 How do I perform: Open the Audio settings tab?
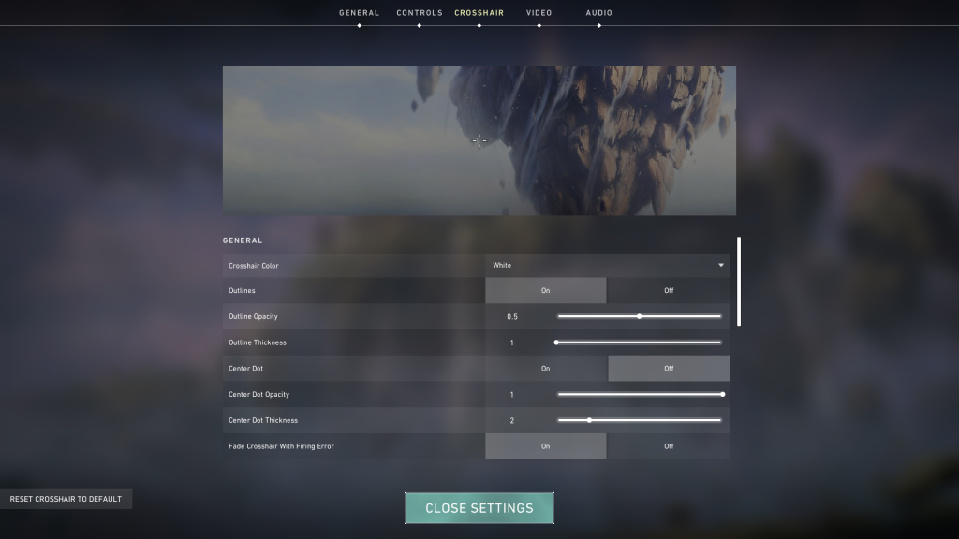click(598, 13)
